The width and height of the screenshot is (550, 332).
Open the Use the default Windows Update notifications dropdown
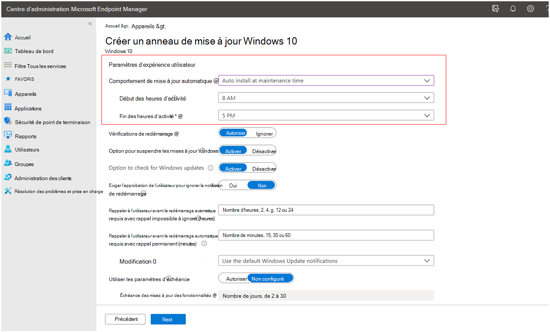point(326,261)
